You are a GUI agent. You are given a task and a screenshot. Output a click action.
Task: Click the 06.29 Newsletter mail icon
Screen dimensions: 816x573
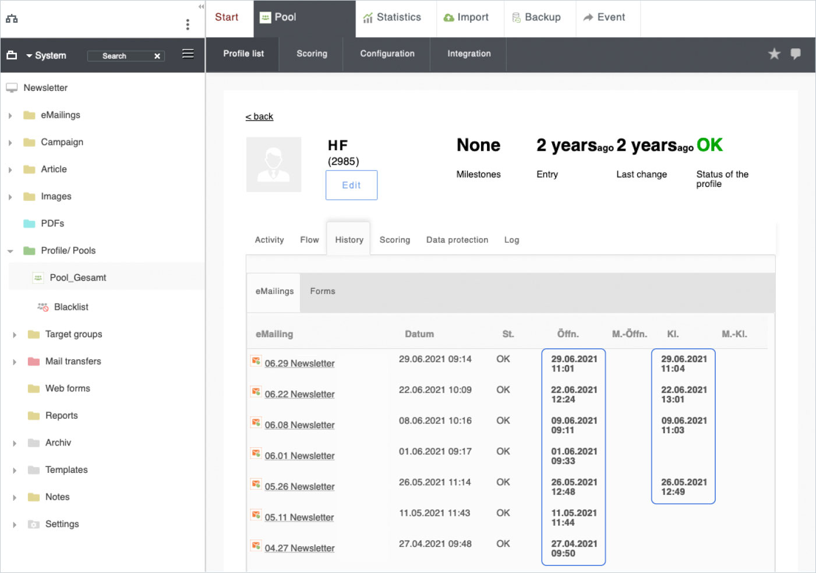pyautogui.click(x=256, y=361)
